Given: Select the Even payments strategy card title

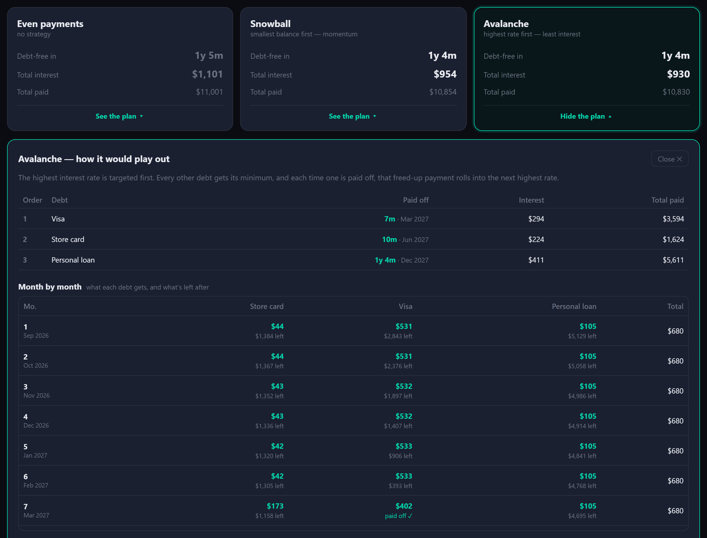Looking at the screenshot, I should (x=50, y=24).
